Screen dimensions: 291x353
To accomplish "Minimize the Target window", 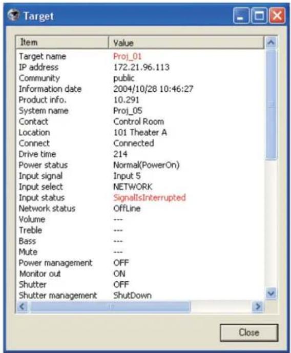I will click(241, 15).
